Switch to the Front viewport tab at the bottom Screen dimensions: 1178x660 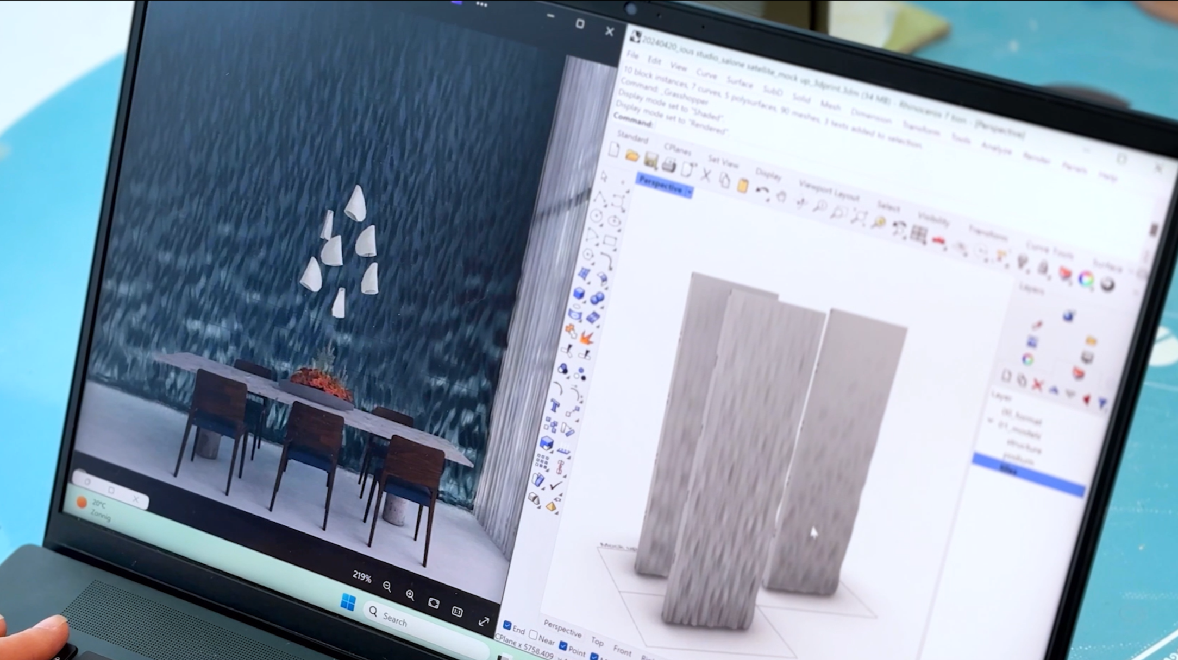[622, 650]
